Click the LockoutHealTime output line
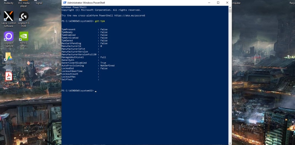Viewport: 295px width, 145px height. pos(80,71)
